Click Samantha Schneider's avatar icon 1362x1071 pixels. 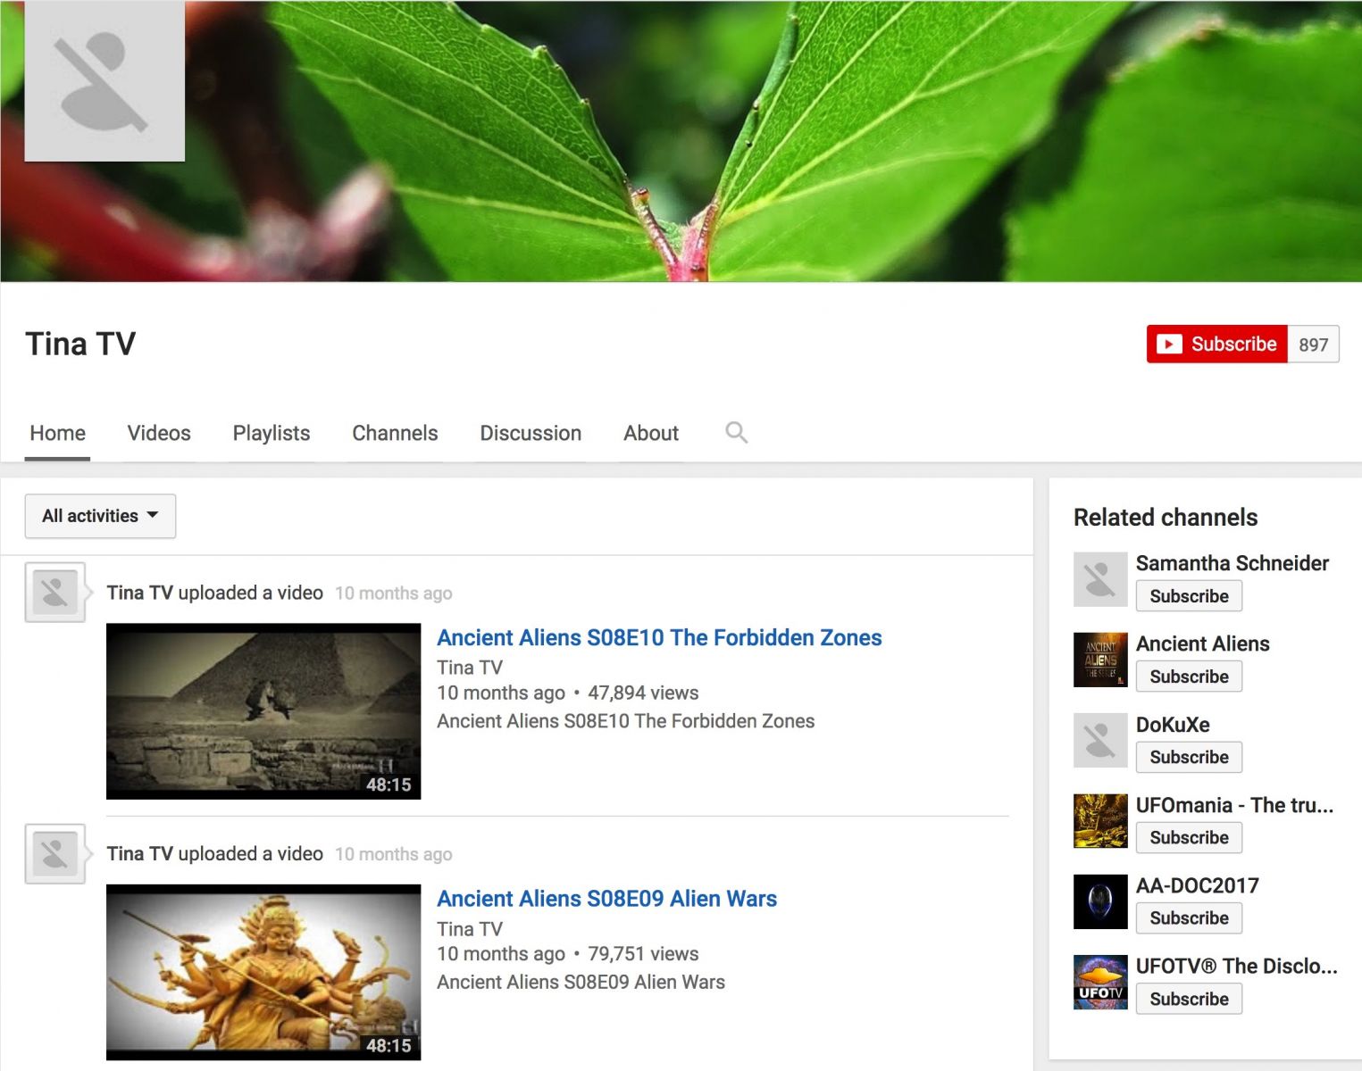click(1100, 579)
